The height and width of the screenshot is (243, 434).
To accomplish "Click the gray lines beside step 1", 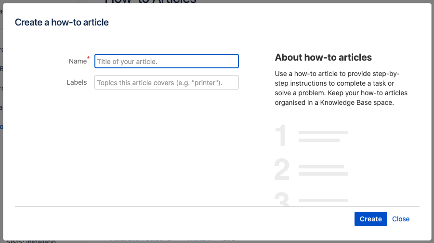I will click(323, 136).
